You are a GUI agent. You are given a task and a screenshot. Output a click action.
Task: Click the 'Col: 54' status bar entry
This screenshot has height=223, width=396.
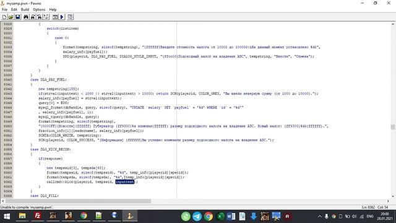pos(382,208)
